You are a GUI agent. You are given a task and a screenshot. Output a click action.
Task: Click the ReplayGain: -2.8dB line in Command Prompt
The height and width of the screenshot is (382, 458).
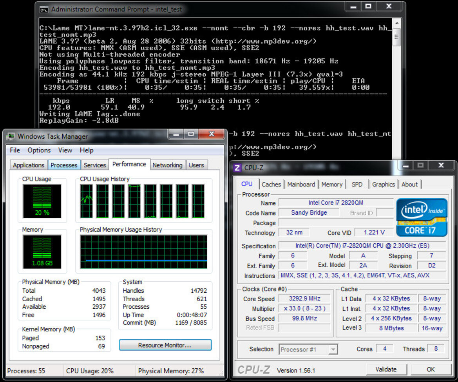(x=79, y=120)
